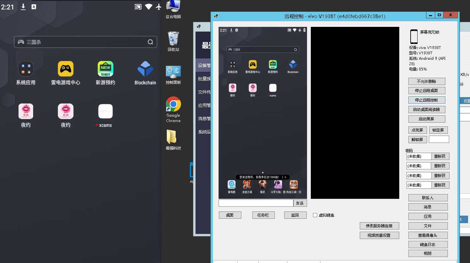Open 视频质量设置 settings
The width and height of the screenshot is (470, 263).
(379, 235)
